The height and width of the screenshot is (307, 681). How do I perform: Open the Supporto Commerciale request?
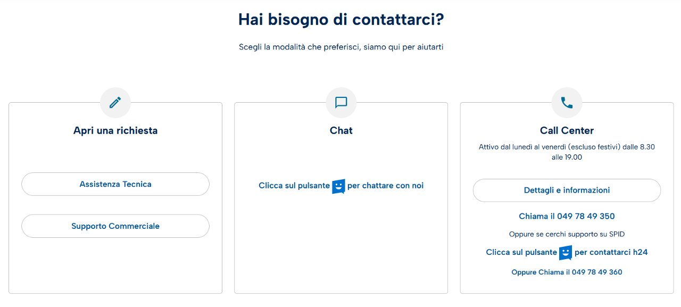click(115, 226)
